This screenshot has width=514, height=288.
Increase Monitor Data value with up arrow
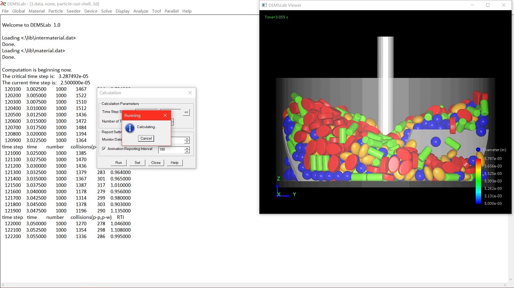click(x=187, y=138)
